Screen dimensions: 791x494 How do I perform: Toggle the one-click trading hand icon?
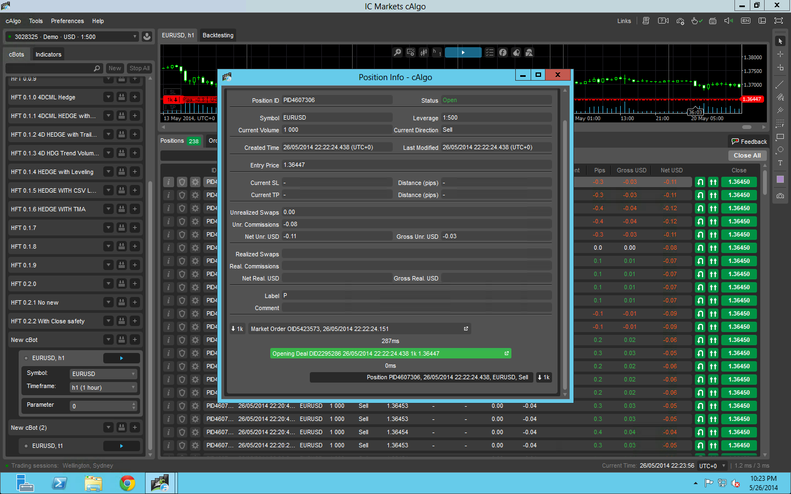[696, 21]
